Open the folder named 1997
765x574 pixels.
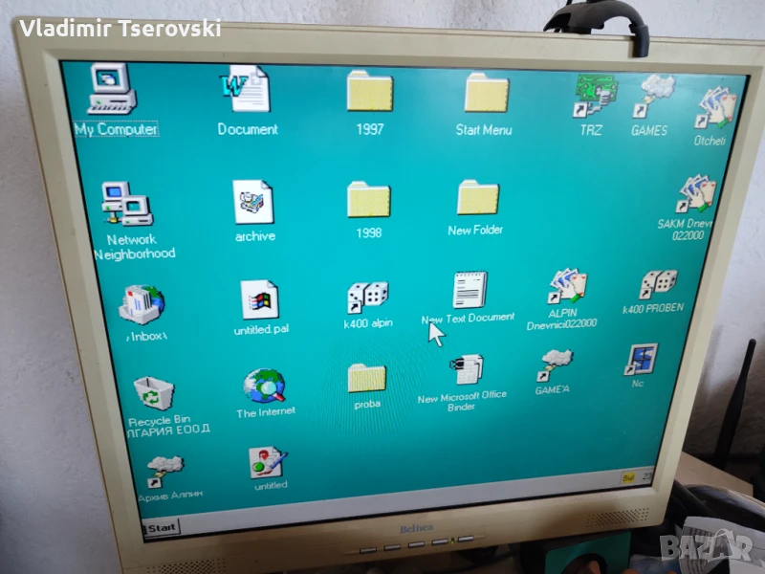[x=369, y=93]
